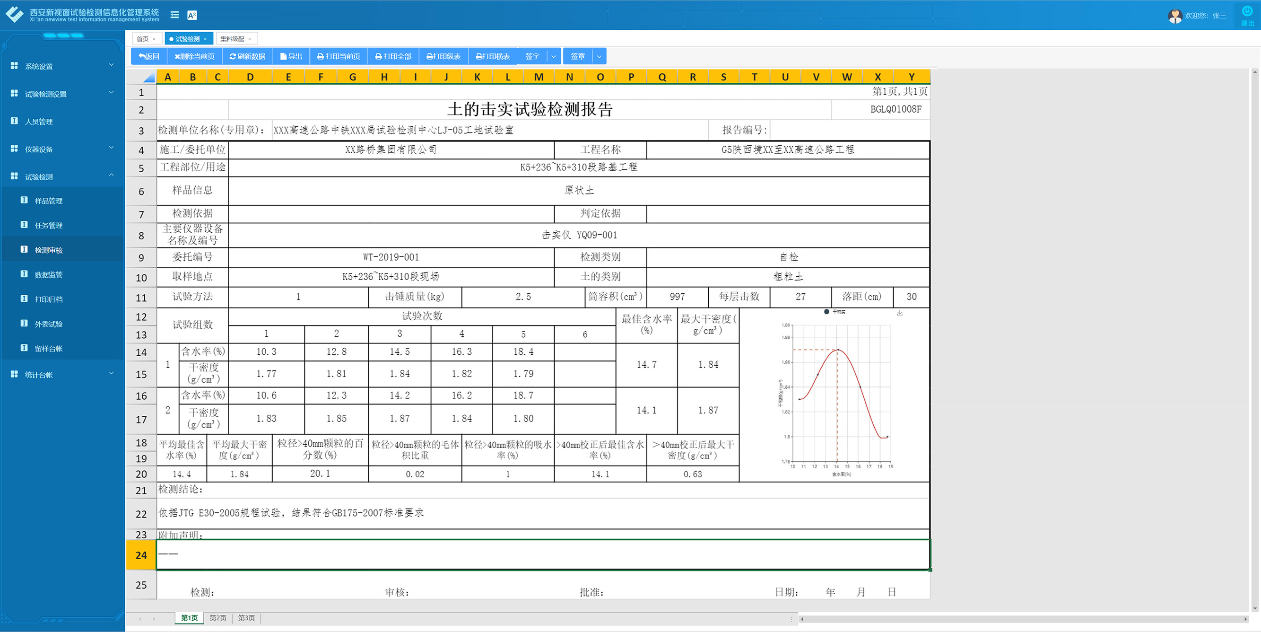Click the 返回 back button
The width and height of the screenshot is (1261, 632).
click(x=149, y=56)
